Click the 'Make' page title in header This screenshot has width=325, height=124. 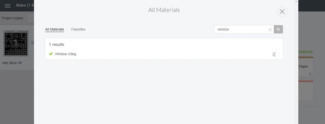coord(21,5)
